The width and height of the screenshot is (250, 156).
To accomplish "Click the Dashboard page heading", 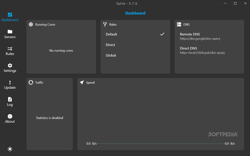I will point(135,13).
